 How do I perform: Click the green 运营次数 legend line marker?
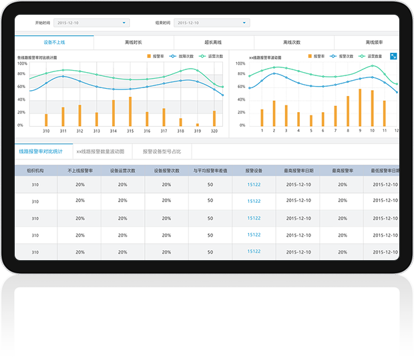pyautogui.click(x=202, y=57)
